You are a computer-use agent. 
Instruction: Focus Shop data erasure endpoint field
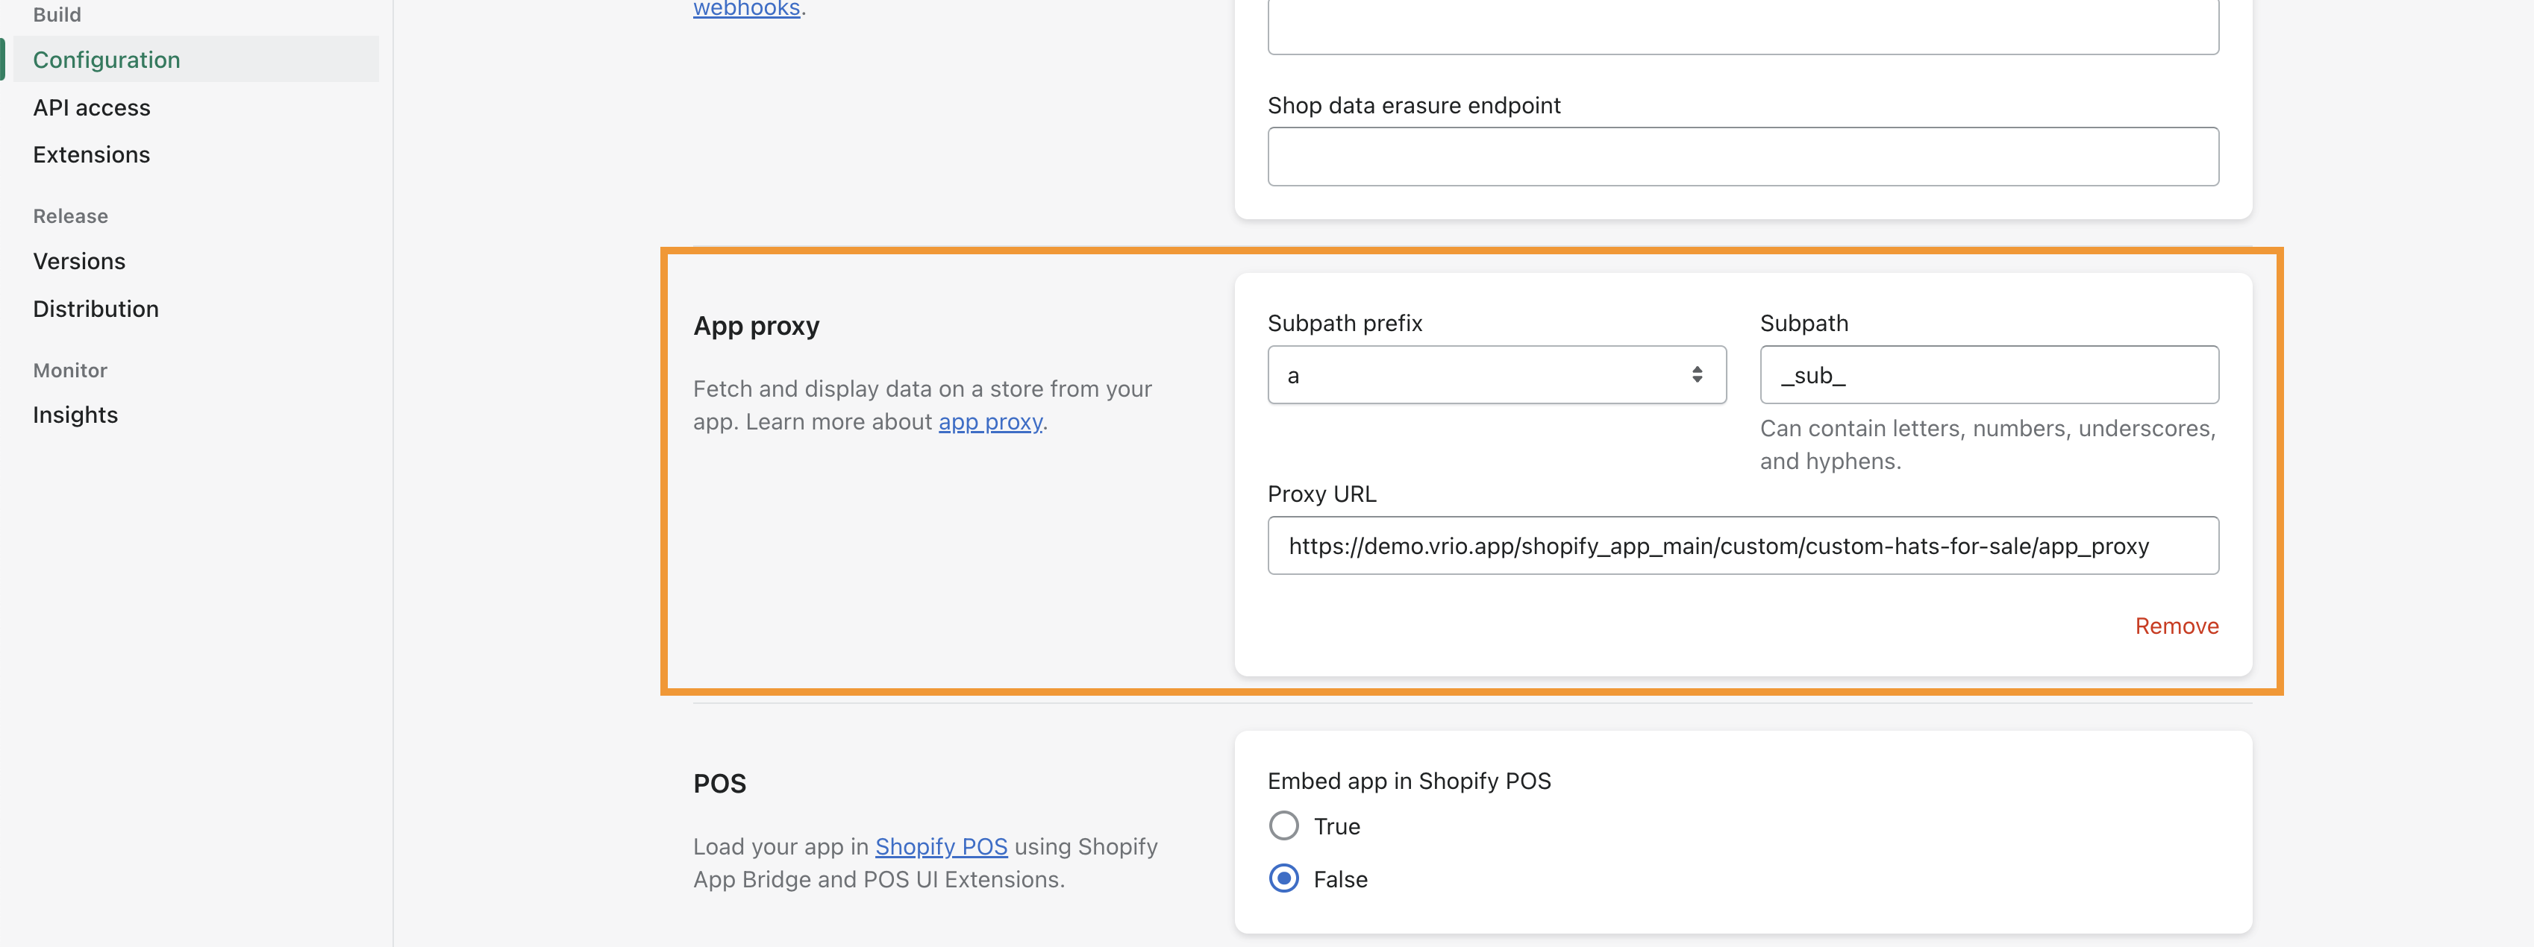pos(1742,157)
